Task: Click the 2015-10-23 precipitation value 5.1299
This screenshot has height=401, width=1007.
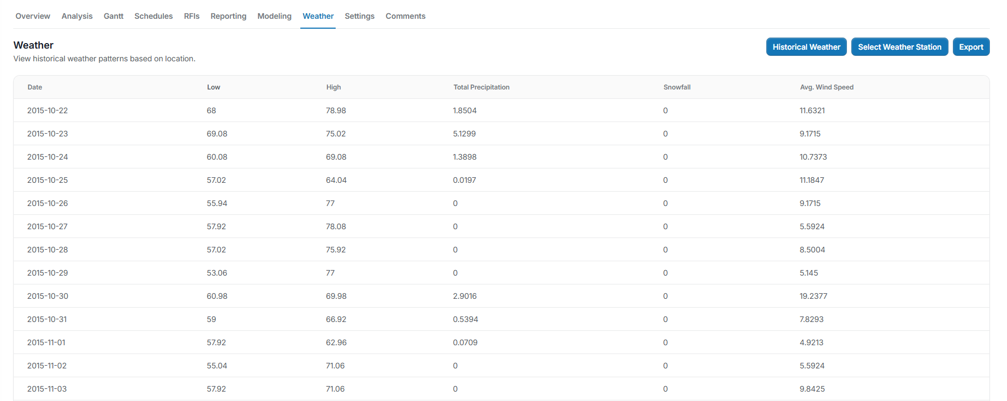Action: pos(464,134)
